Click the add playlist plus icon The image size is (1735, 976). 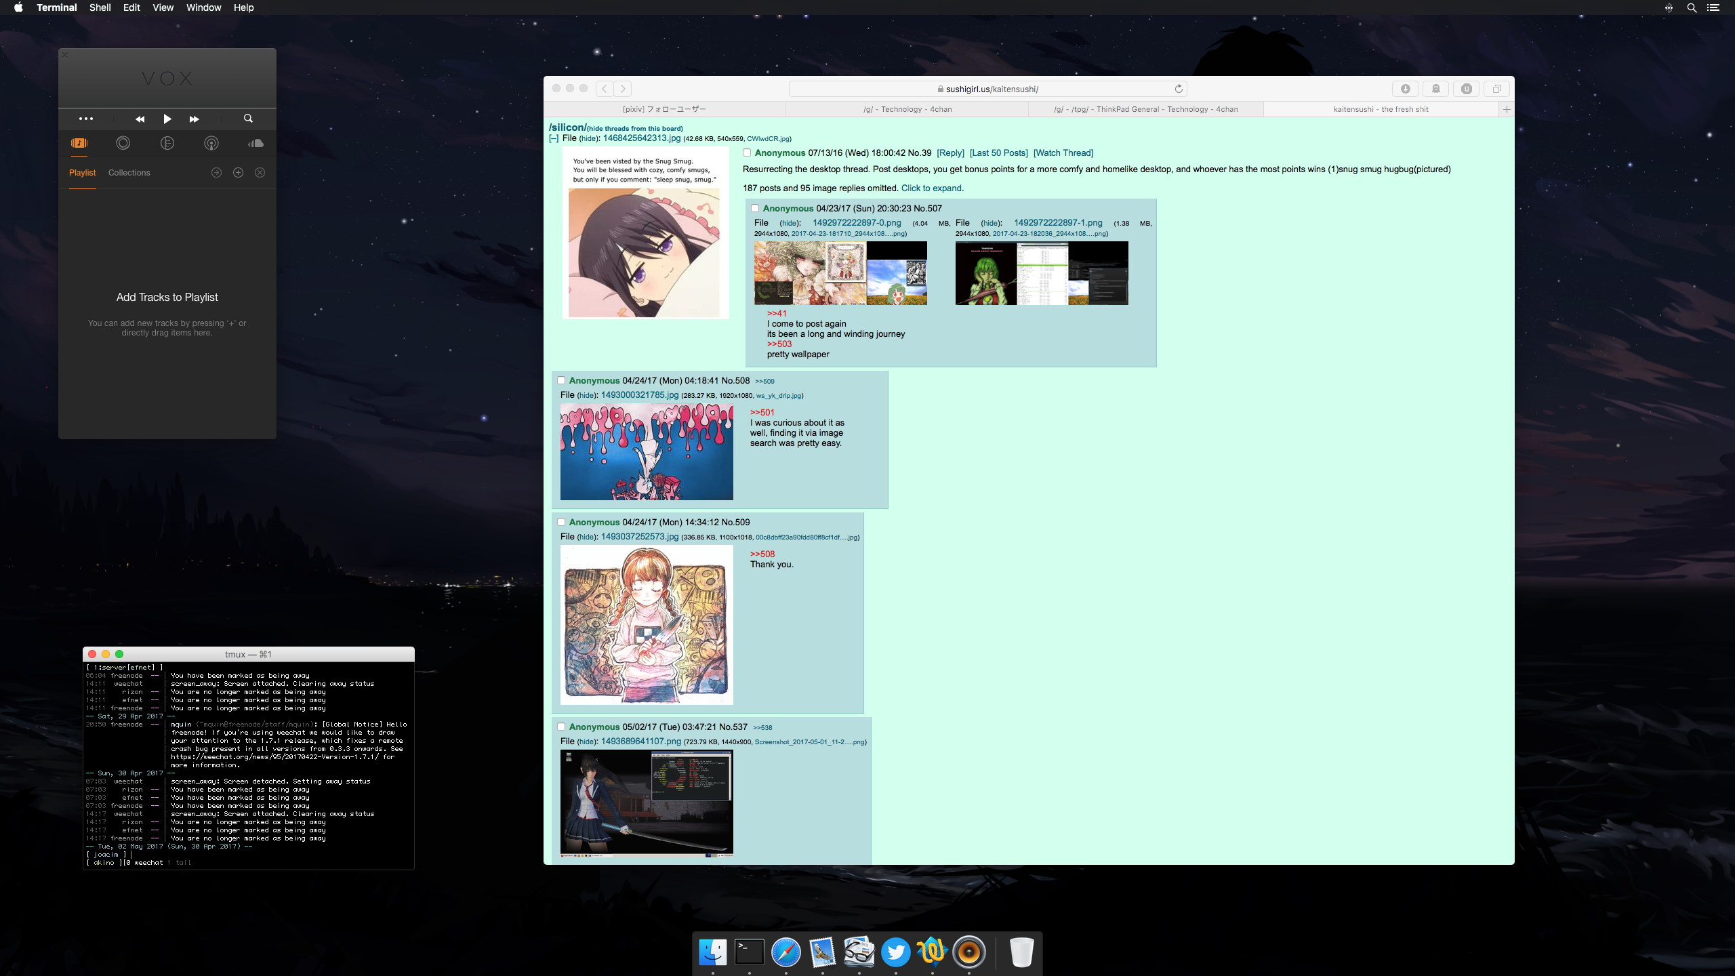coord(238,173)
